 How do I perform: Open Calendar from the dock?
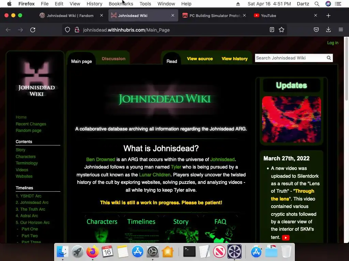(107, 252)
